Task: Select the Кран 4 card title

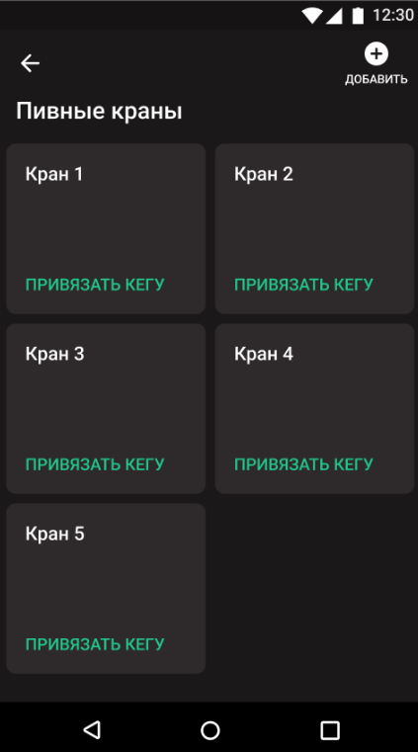Action: [264, 354]
